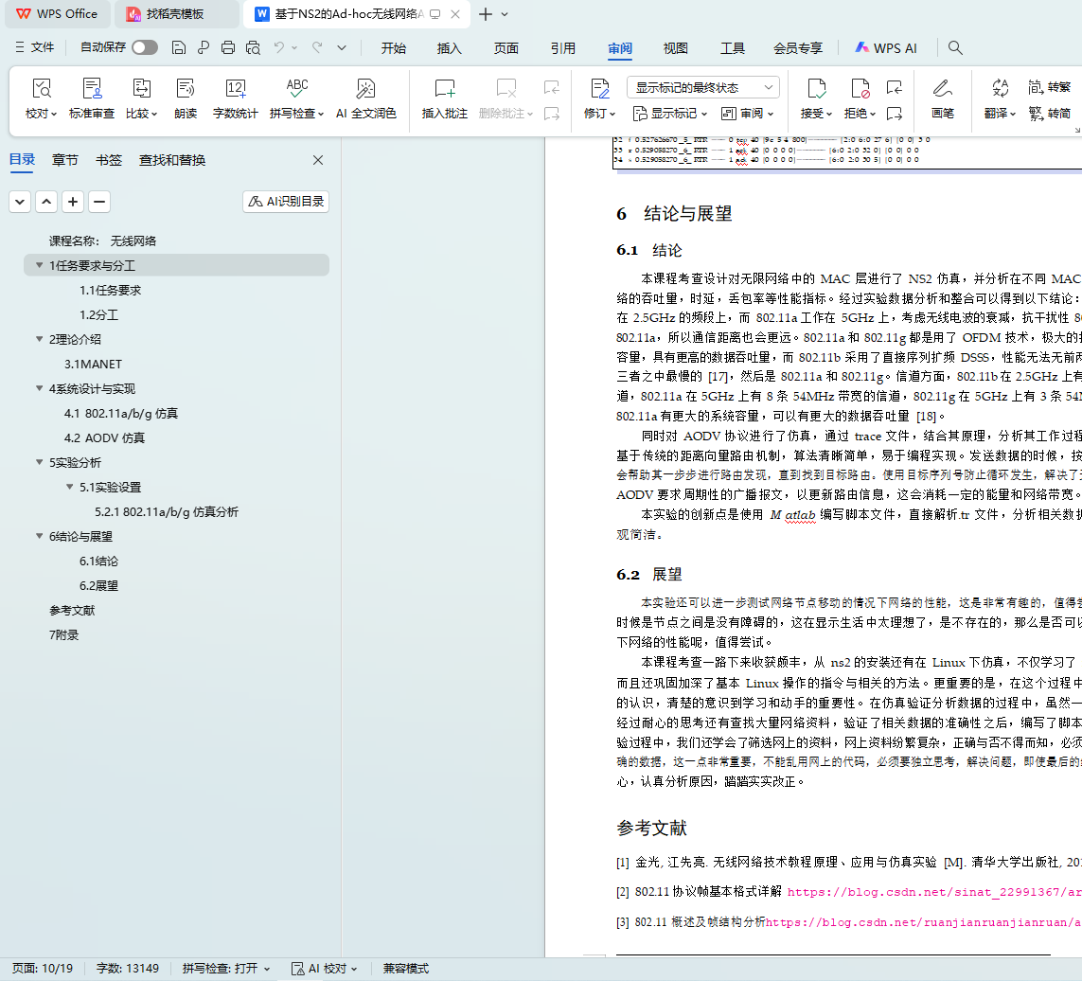
Task: Collapse the 5.1实验设置 tree node
Action: tap(69, 488)
